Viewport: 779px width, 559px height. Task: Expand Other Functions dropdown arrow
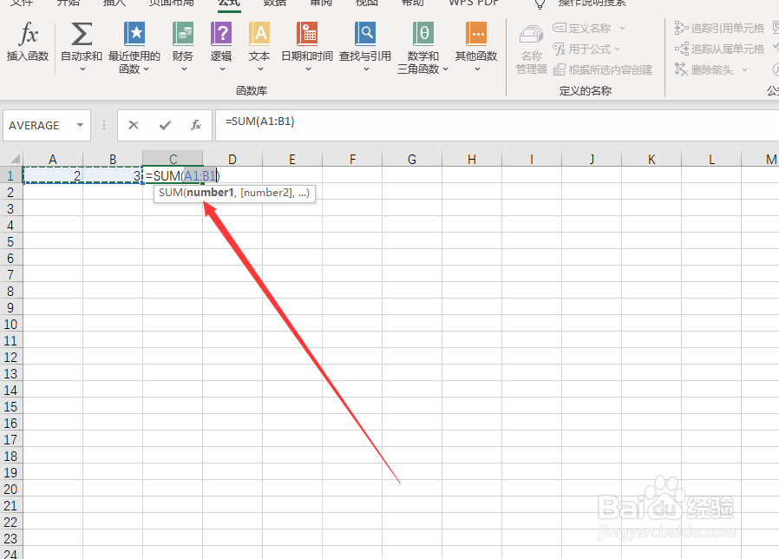tap(477, 69)
